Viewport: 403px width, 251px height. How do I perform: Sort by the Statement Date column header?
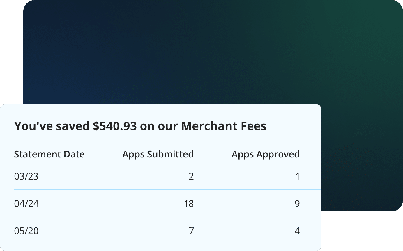[49, 154]
